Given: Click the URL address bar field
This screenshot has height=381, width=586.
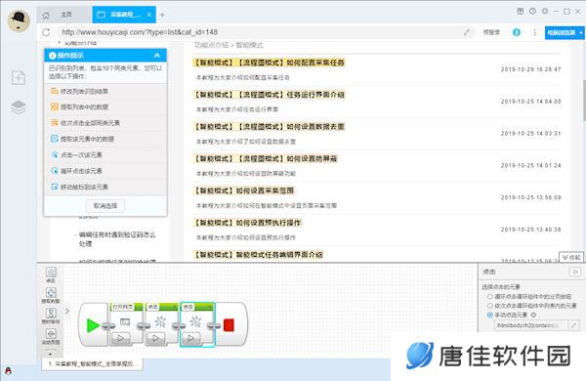Looking at the screenshot, I should coord(262,32).
